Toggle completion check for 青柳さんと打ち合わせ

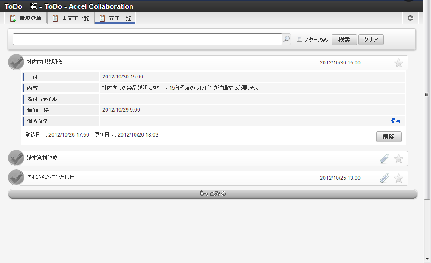click(16, 177)
